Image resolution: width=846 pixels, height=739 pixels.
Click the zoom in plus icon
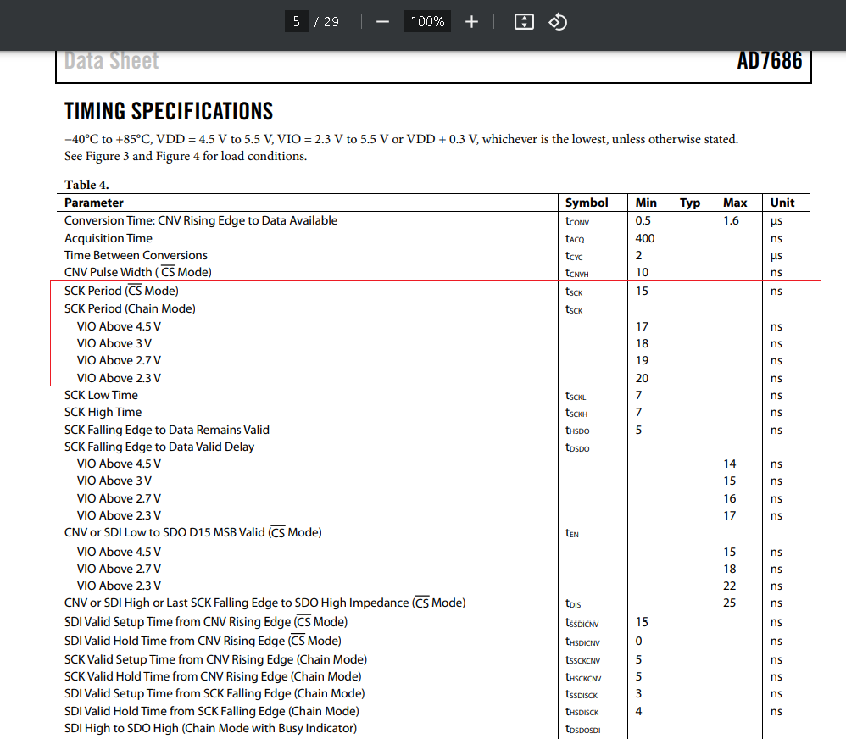tap(471, 21)
